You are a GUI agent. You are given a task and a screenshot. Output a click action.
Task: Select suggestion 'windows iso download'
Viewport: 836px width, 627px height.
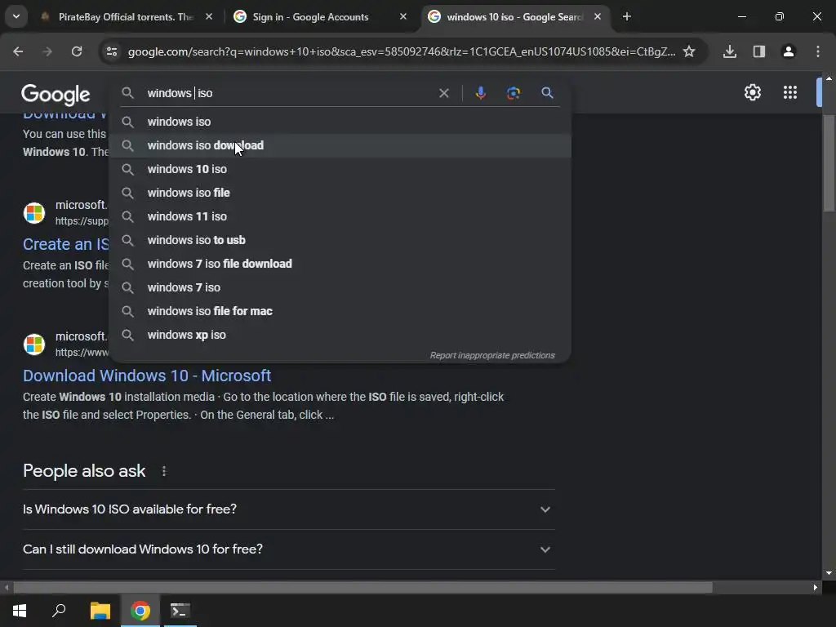coord(340,145)
